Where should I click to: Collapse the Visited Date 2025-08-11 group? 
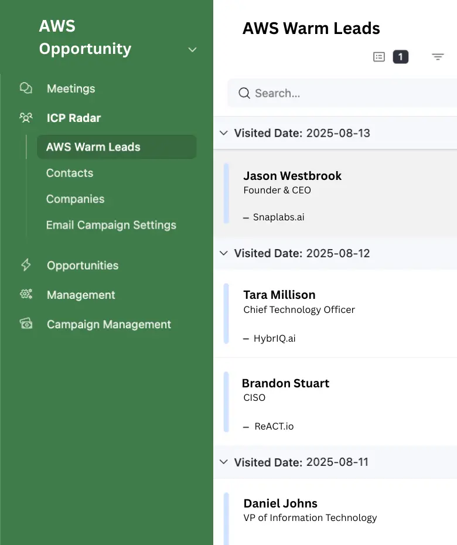[x=223, y=462]
